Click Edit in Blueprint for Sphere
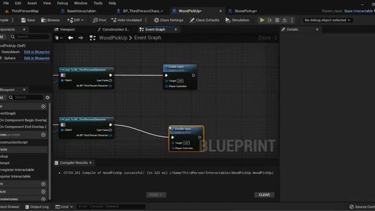The height and width of the screenshot is (211, 375). point(37,58)
